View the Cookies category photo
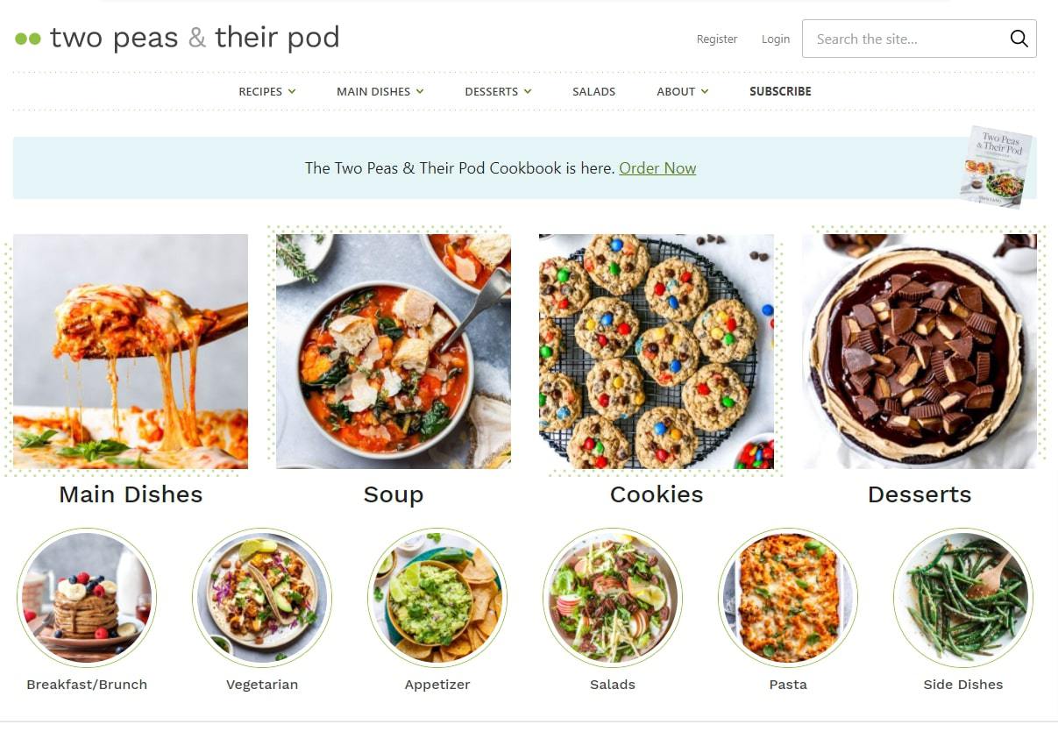Viewport: 1058px width, 732px height. point(656,350)
